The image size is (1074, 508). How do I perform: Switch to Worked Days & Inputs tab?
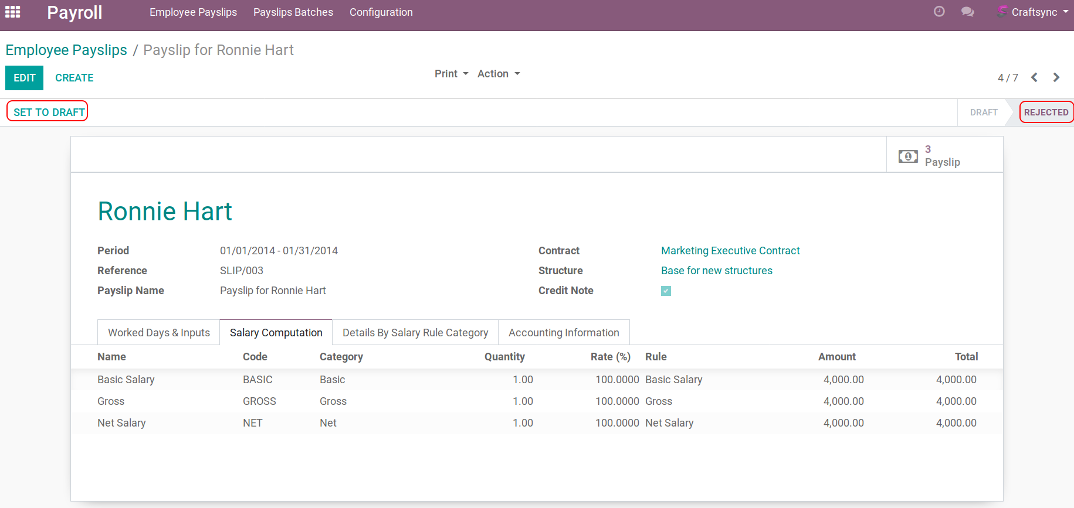click(158, 333)
